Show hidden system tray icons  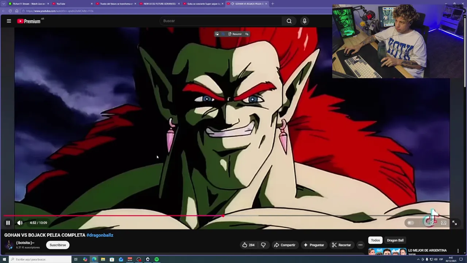418,259
